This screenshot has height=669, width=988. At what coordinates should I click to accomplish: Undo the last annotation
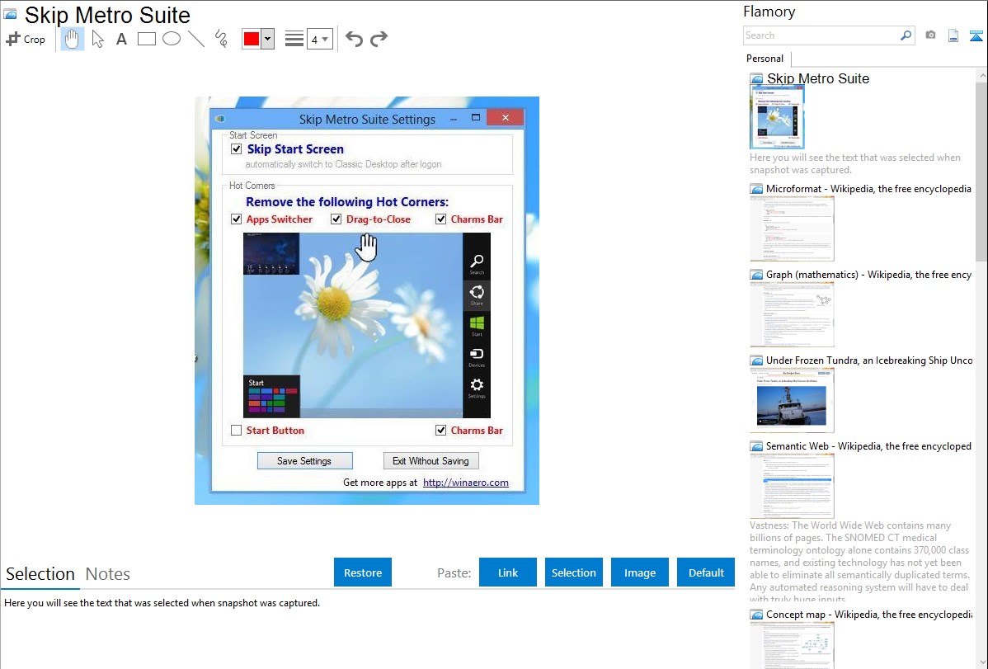pyautogui.click(x=354, y=39)
